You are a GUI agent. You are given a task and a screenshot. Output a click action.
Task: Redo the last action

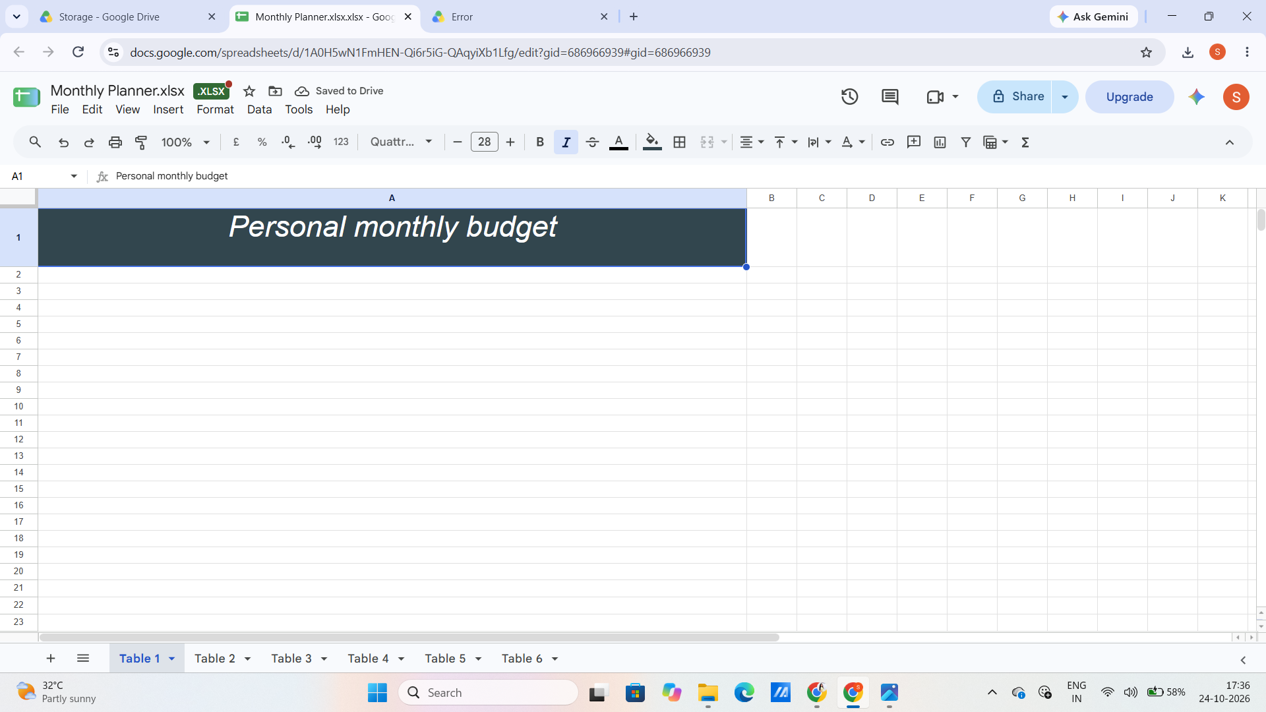89,142
